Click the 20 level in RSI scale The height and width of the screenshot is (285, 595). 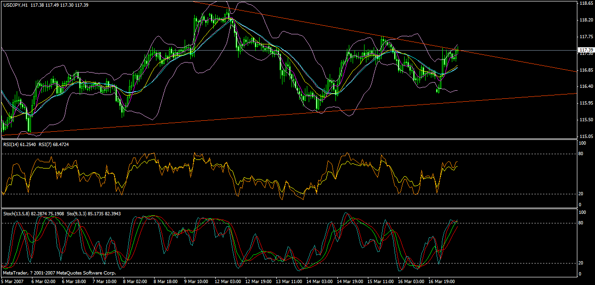(x=581, y=193)
